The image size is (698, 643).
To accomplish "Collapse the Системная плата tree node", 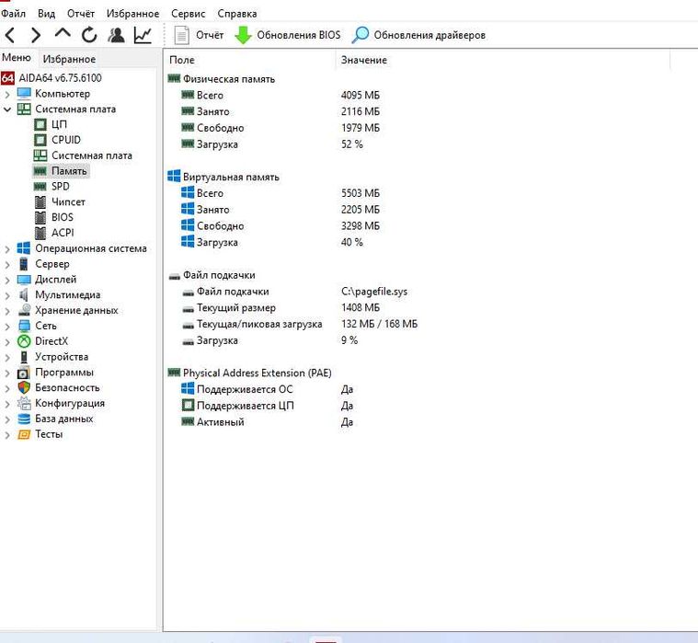I will click(x=7, y=109).
